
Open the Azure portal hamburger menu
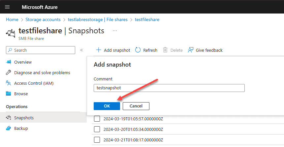pyautogui.click(x=7, y=7)
